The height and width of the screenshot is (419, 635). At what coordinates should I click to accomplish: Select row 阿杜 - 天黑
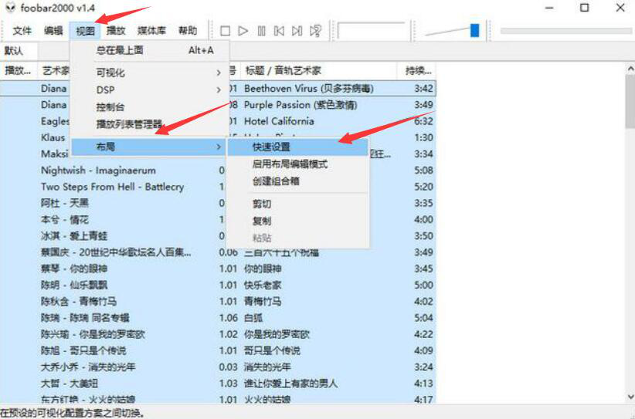click(x=65, y=203)
